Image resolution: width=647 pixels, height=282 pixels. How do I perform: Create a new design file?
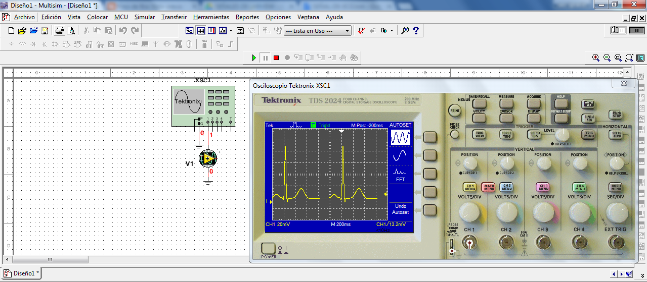click(x=11, y=31)
